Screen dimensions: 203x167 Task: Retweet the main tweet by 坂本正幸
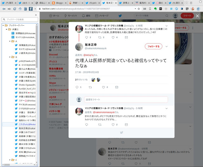pyautogui.click(x=90, y=87)
